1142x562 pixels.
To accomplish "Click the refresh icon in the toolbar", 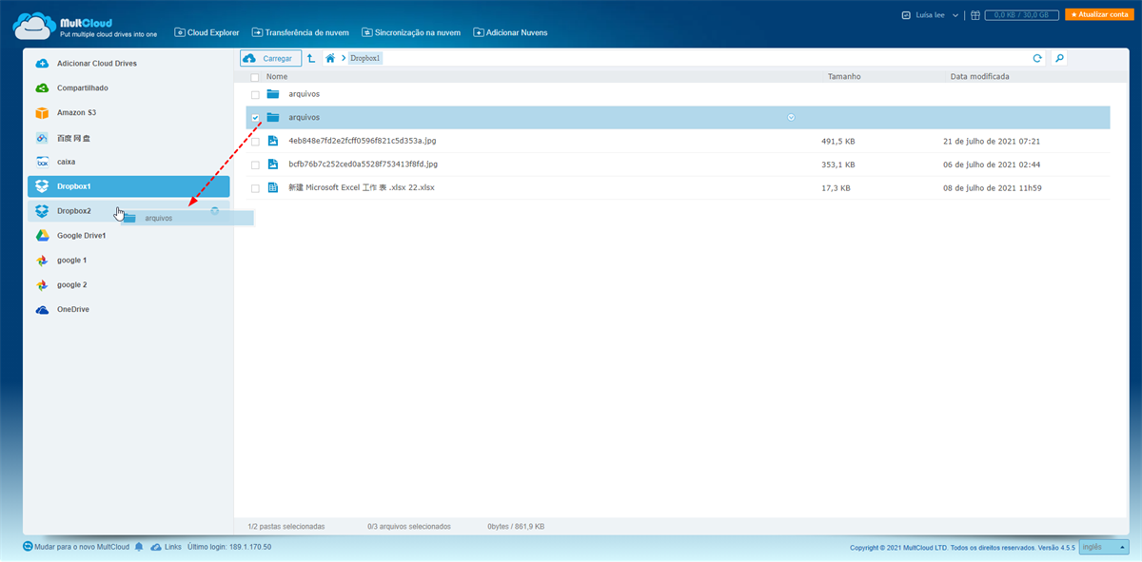I will [x=1037, y=58].
